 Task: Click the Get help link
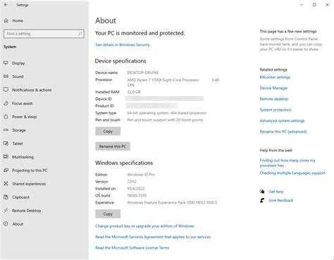point(276,192)
